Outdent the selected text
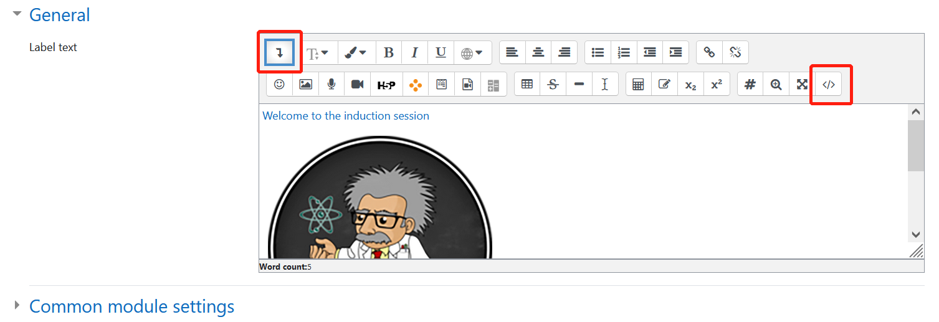 tap(650, 53)
